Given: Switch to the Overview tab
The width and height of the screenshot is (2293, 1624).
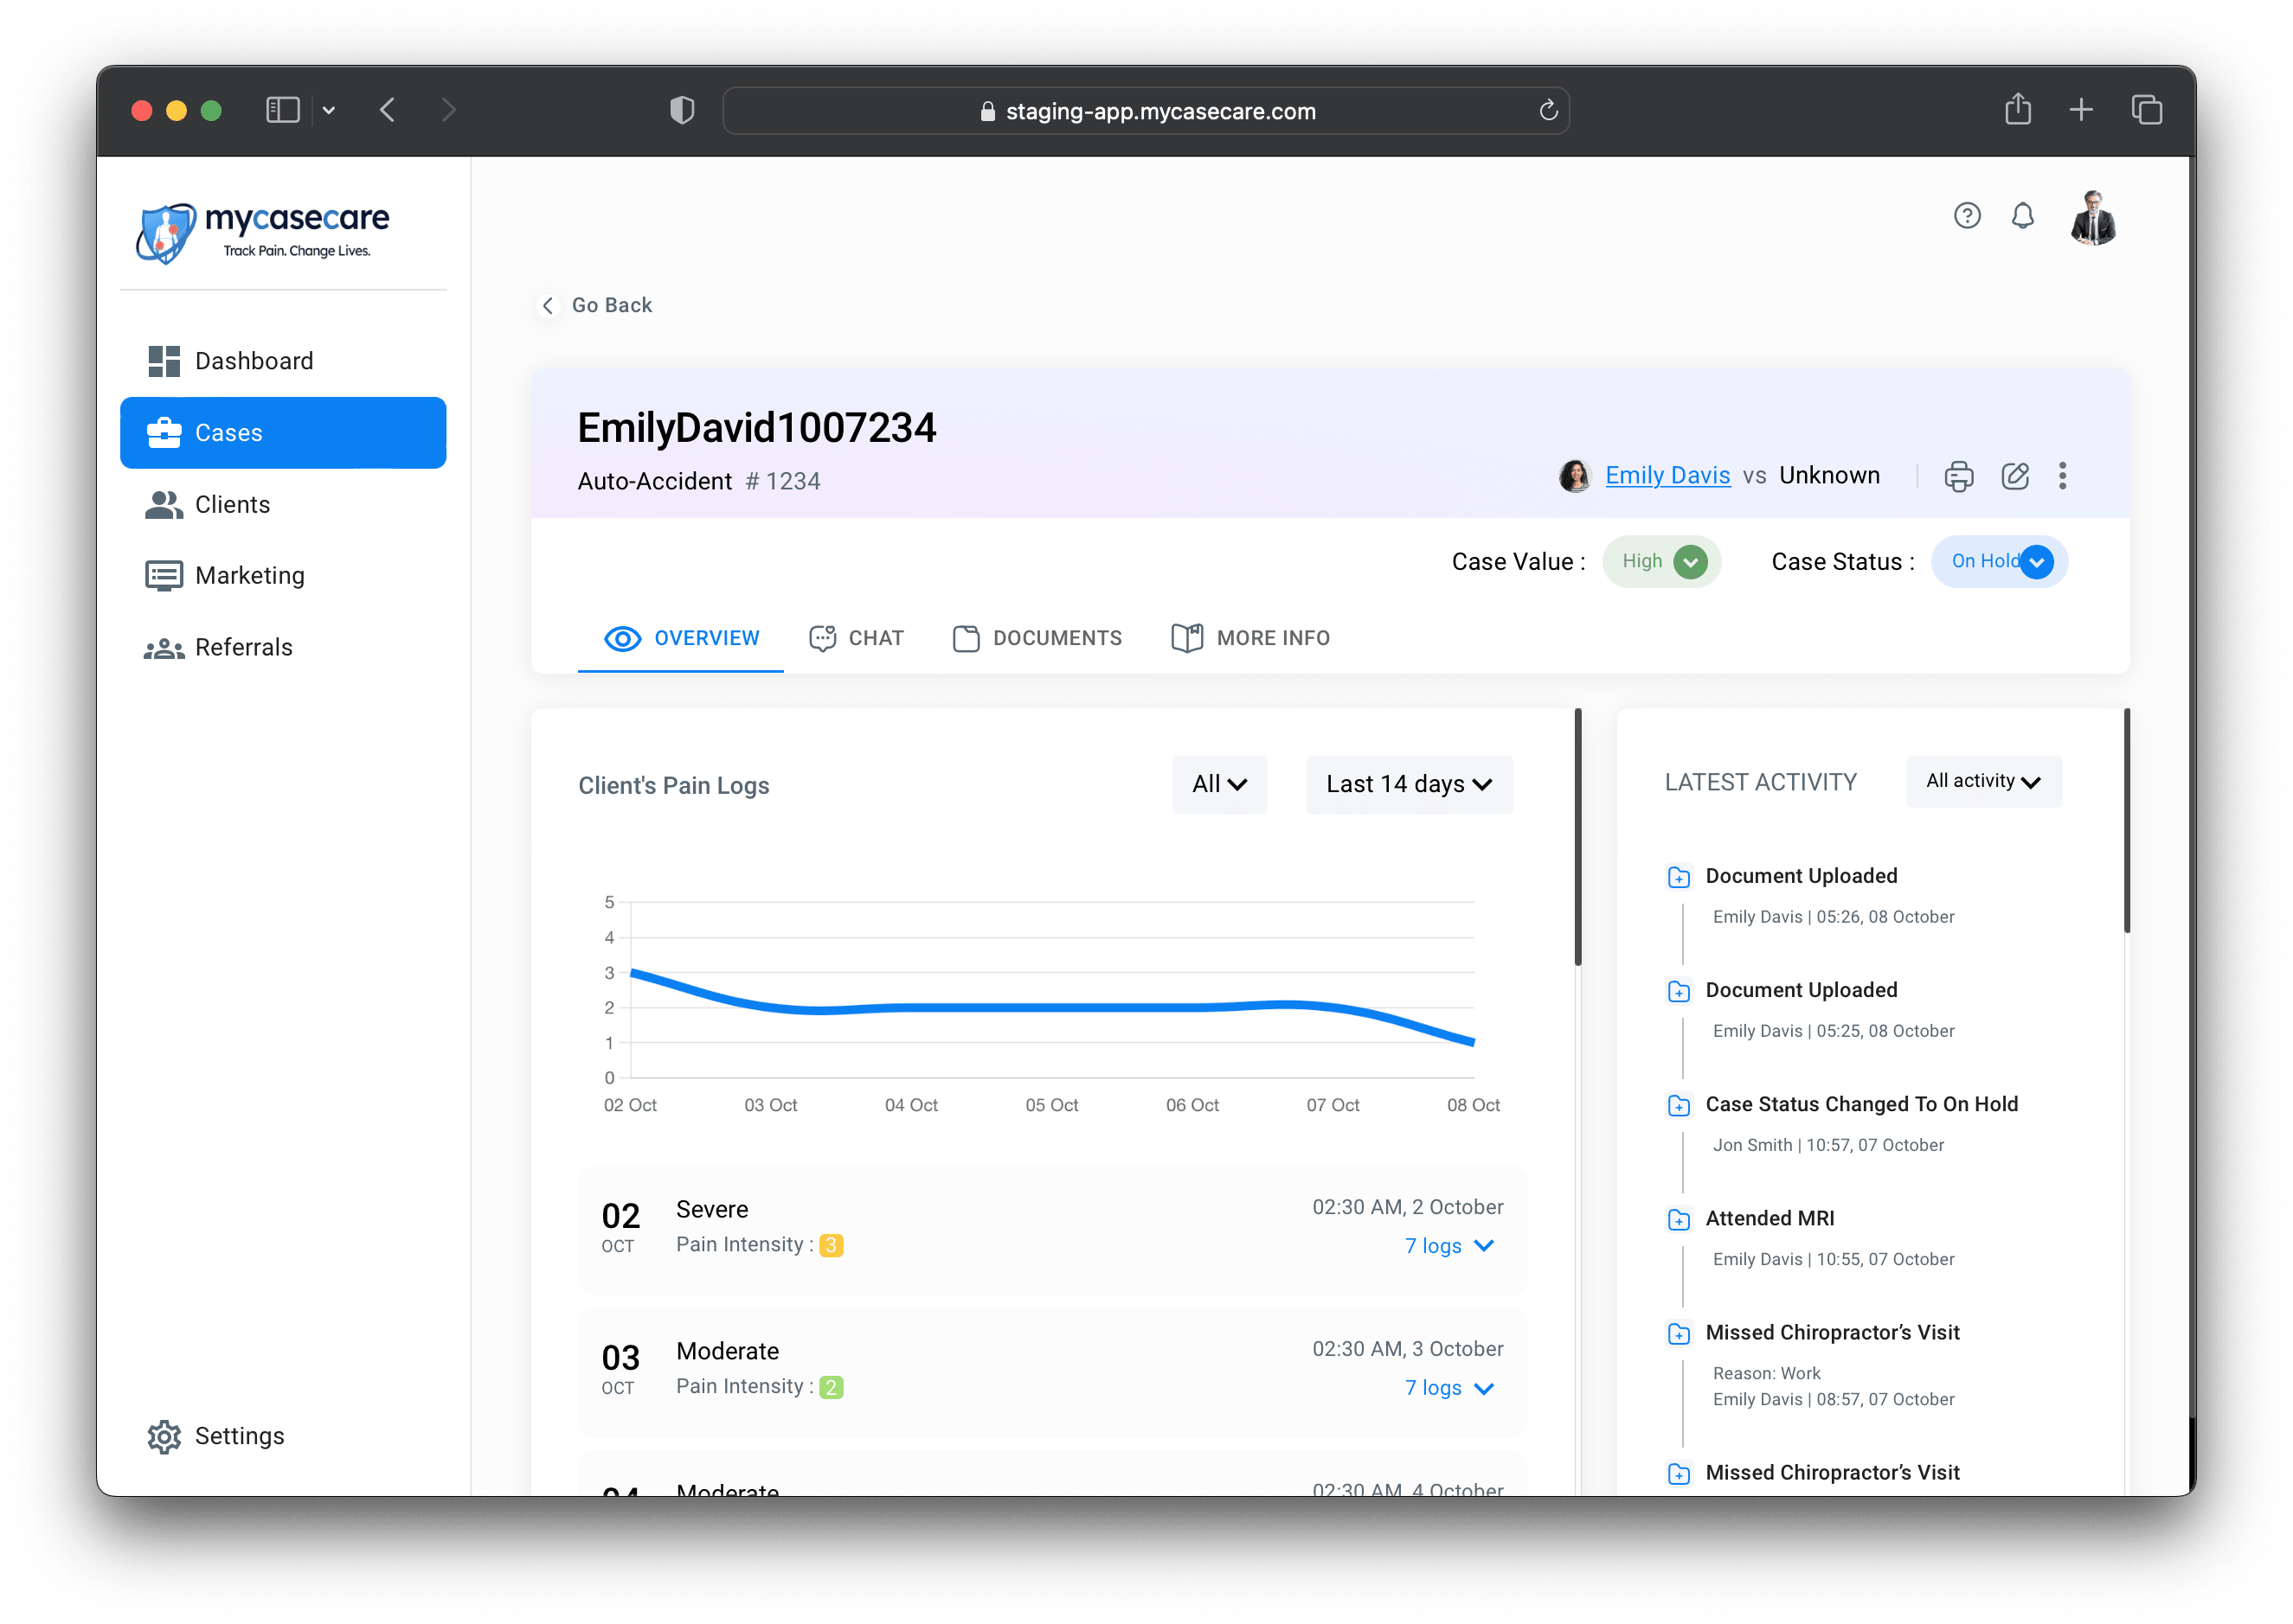Looking at the screenshot, I should tap(681, 638).
